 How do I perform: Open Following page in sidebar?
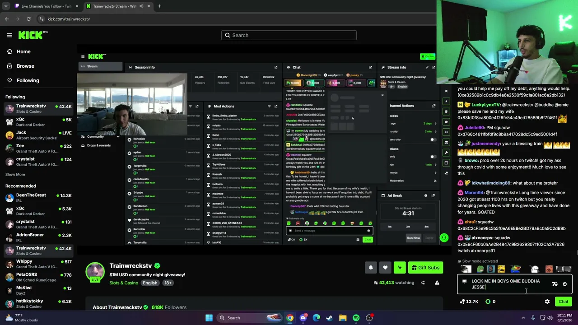tap(28, 80)
